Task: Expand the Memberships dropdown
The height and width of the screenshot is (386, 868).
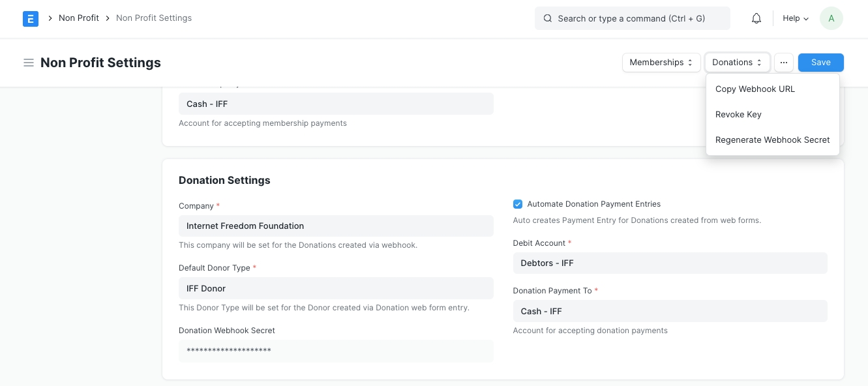Action: coord(661,63)
